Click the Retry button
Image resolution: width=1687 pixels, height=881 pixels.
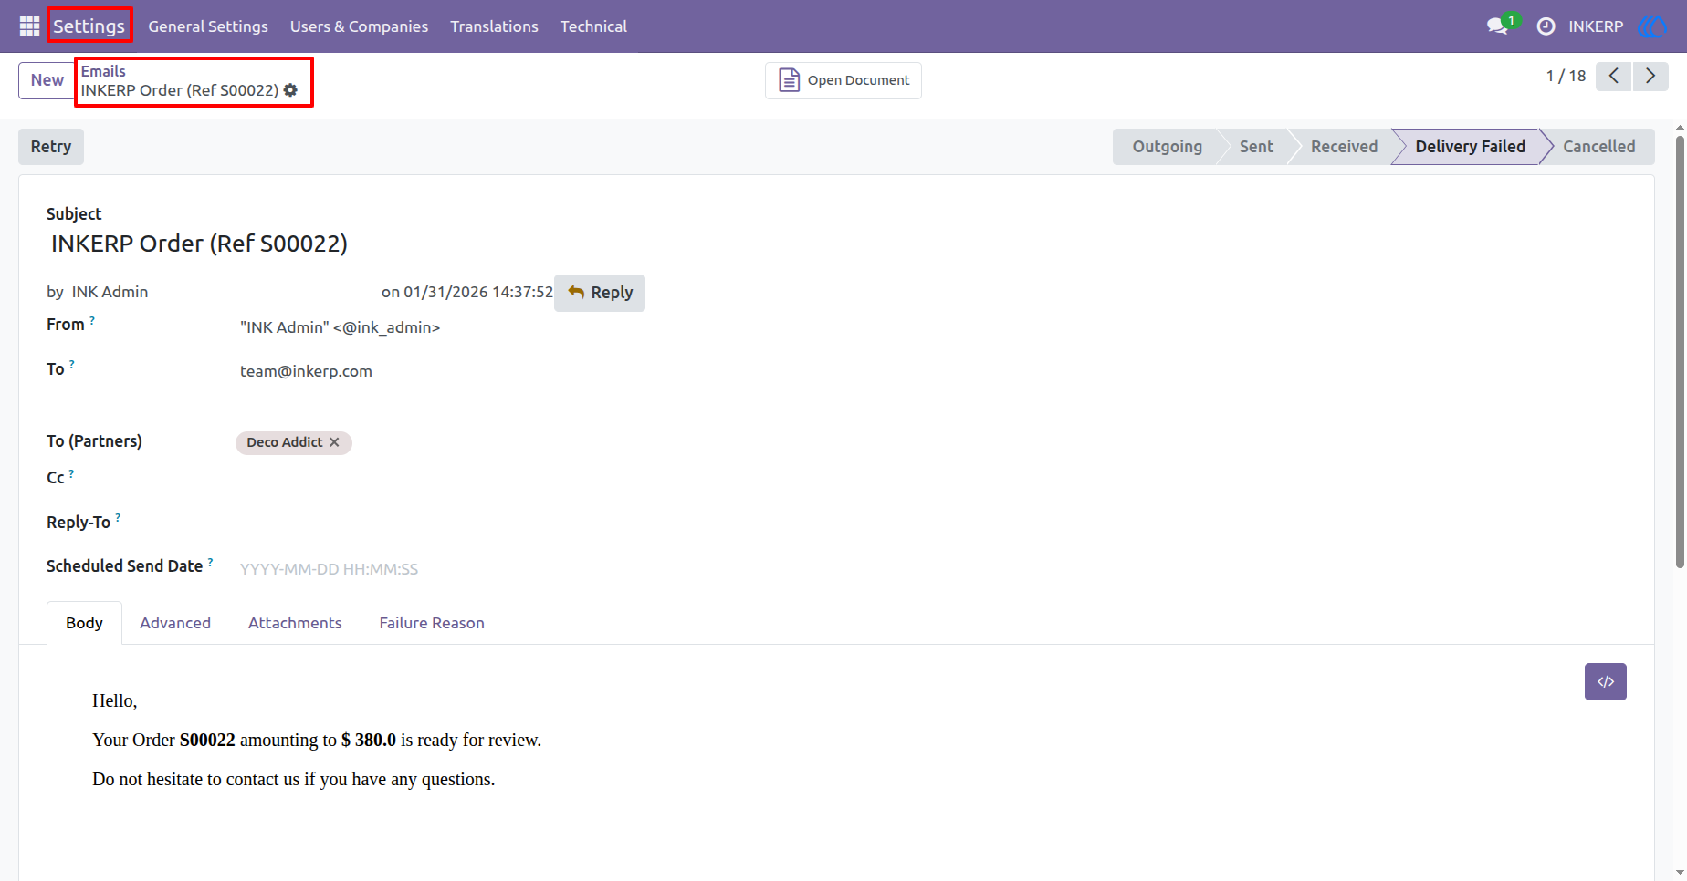point(51,147)
